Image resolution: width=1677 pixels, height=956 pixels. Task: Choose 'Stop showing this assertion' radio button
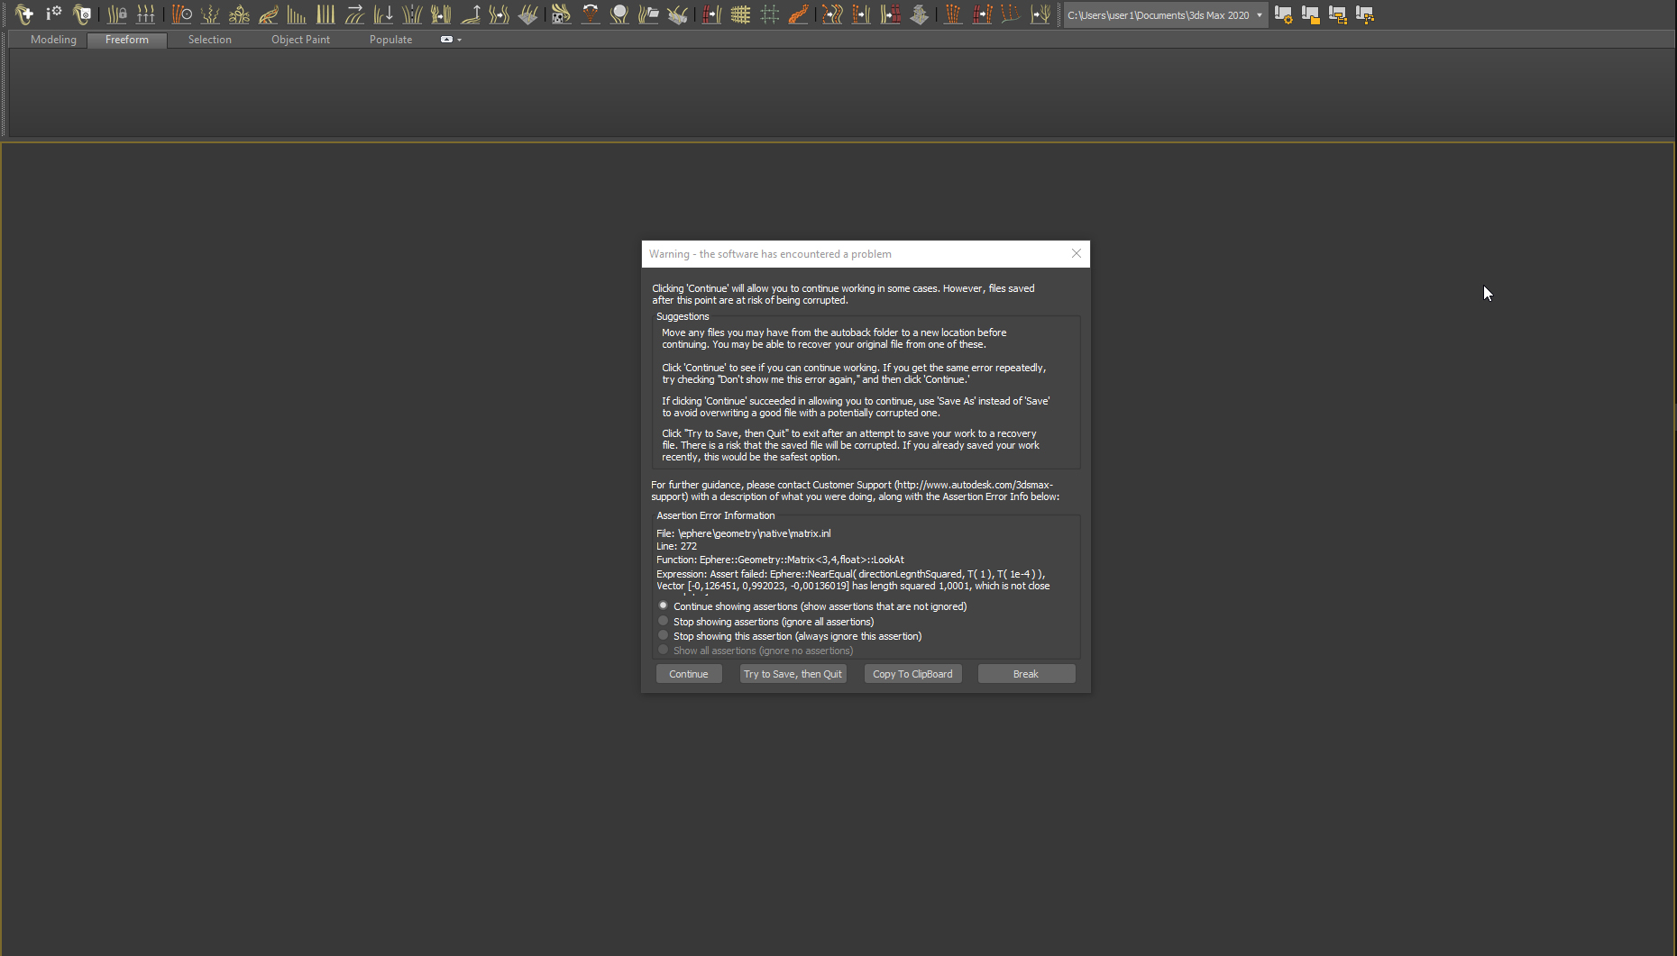click(664, 635)
